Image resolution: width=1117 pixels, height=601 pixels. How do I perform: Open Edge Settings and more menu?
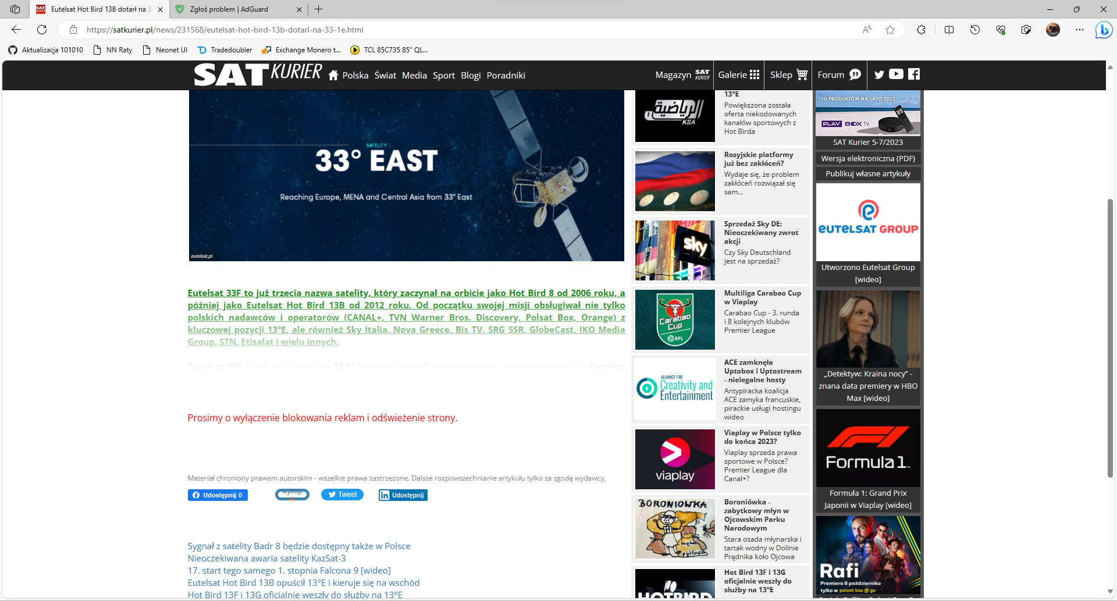point(1079,30)
